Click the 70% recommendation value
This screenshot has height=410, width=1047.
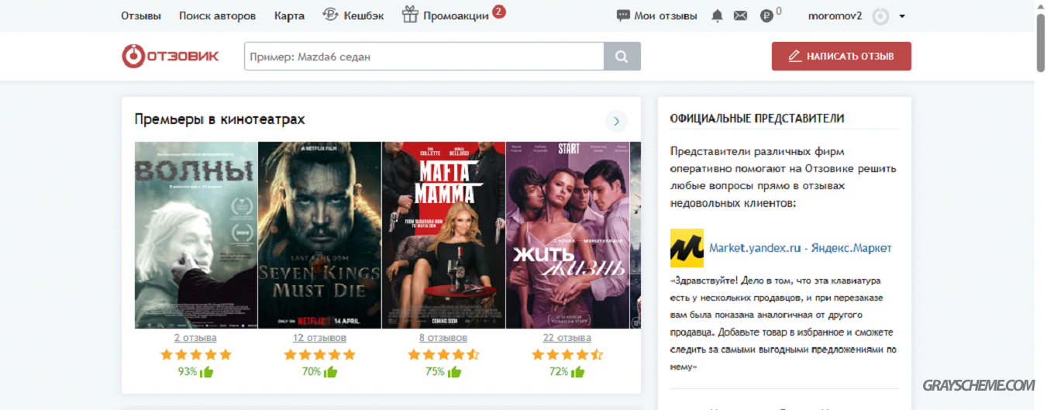311,372
